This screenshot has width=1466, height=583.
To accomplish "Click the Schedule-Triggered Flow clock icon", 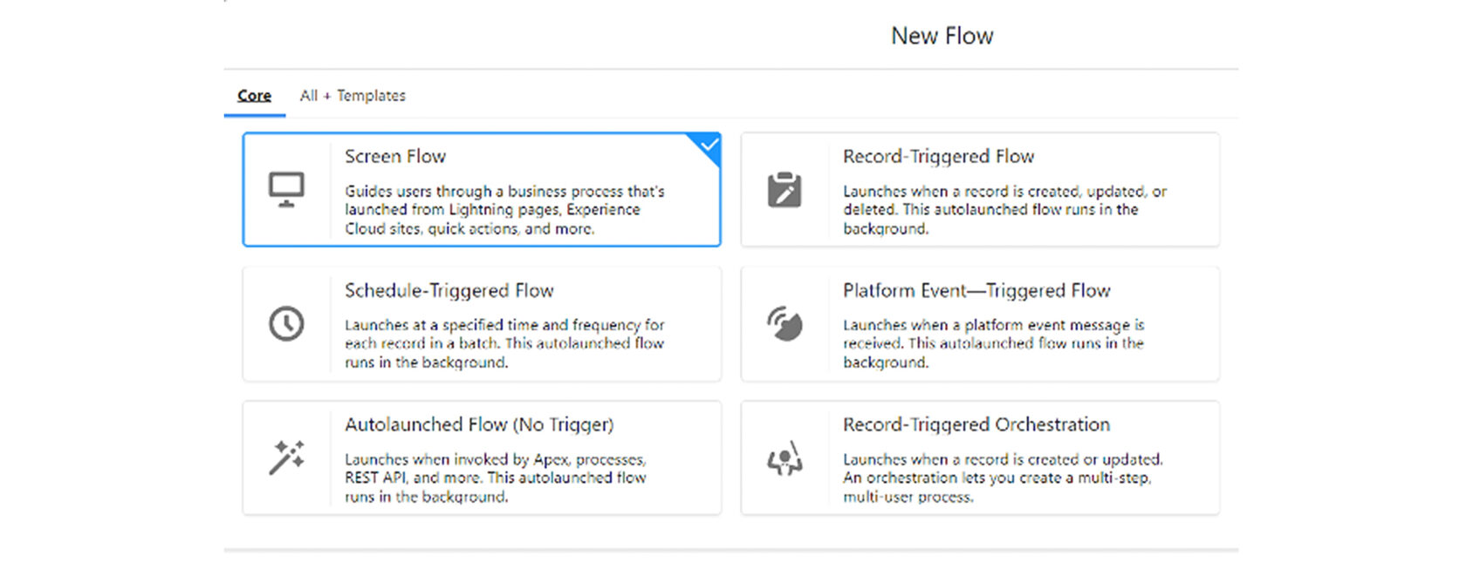I will (286, 324).
